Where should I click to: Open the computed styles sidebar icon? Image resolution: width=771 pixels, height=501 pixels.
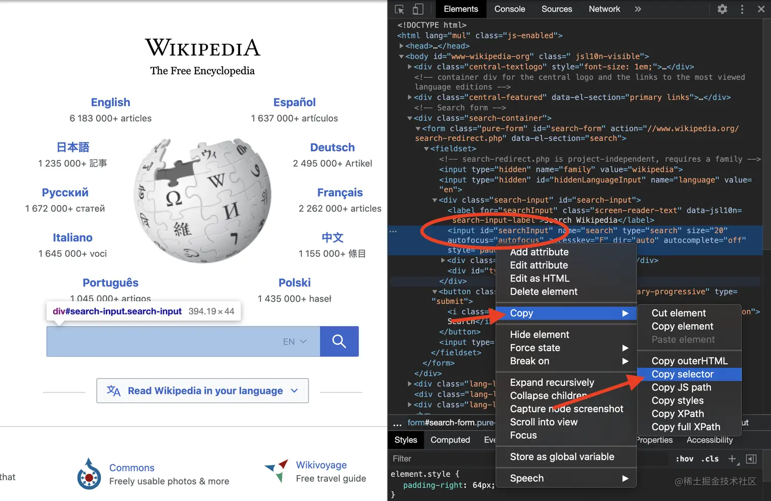tap(751, 459)
